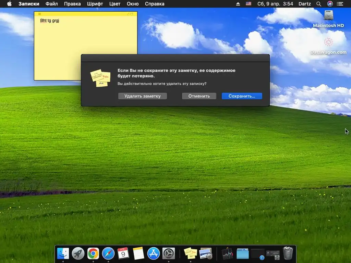The width and height of the screenshot is (351, 263).
Task: Select the Macintosh HD desktop drive
Action: click(x=328, y=19)
